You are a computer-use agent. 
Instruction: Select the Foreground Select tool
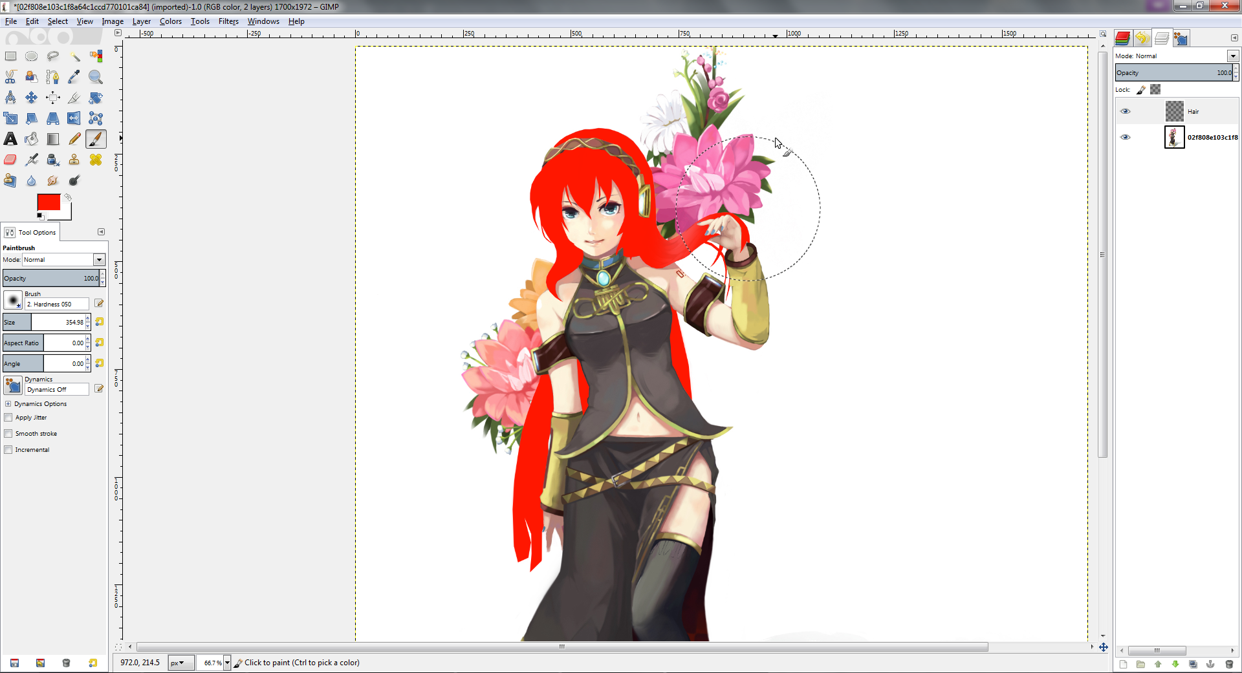click(x=32, y=77)
